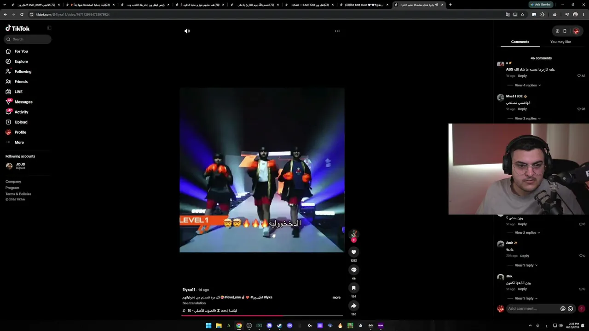Expand View 1 reply under Amir's comment
589x331 pixels.
(x=526, y=265)
